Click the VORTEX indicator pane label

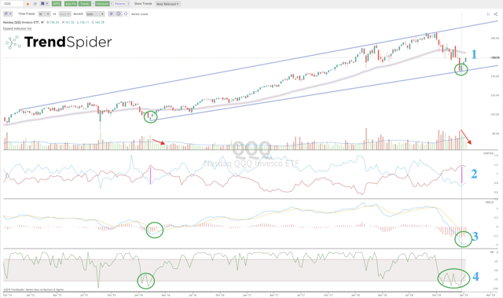click(x=488, y=153)
